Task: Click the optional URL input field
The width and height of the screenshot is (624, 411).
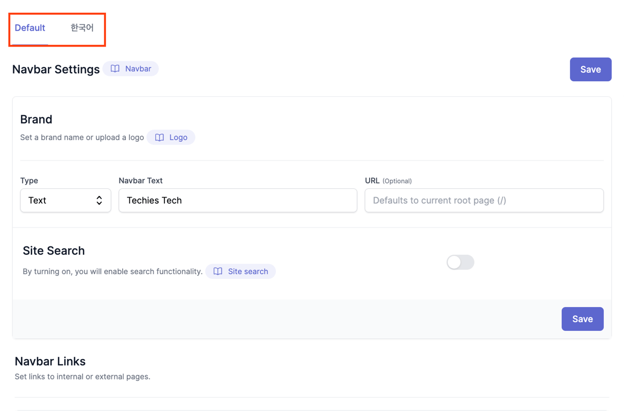Action: click(x=484, y=200)
